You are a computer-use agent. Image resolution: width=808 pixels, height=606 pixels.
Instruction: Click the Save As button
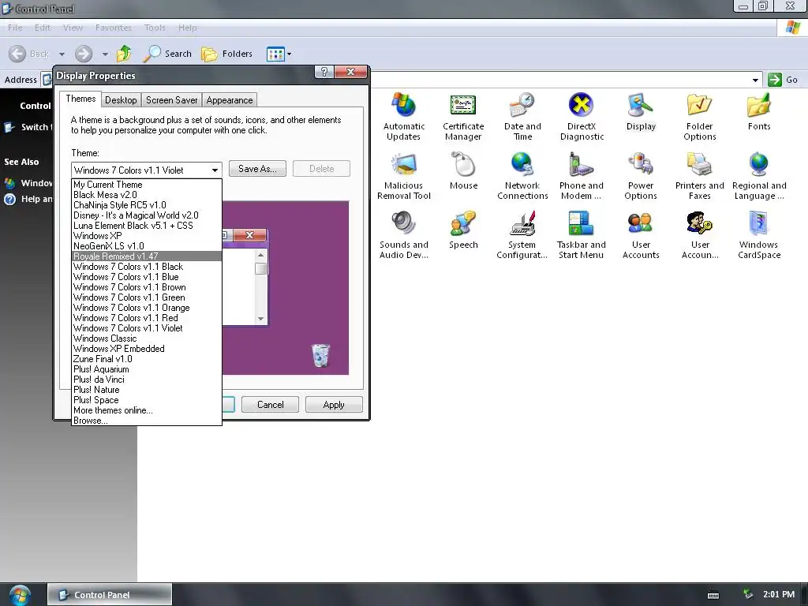coord(257,169)
